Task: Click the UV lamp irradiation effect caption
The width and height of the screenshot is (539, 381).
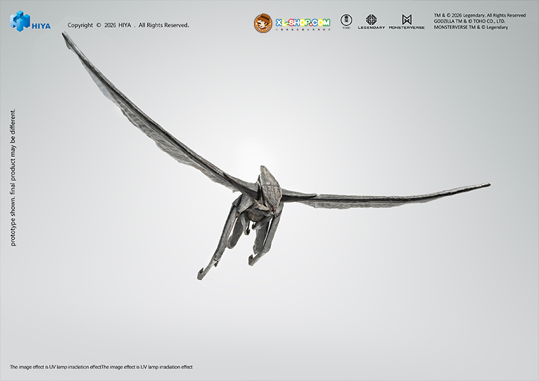Action: (101, 367)
